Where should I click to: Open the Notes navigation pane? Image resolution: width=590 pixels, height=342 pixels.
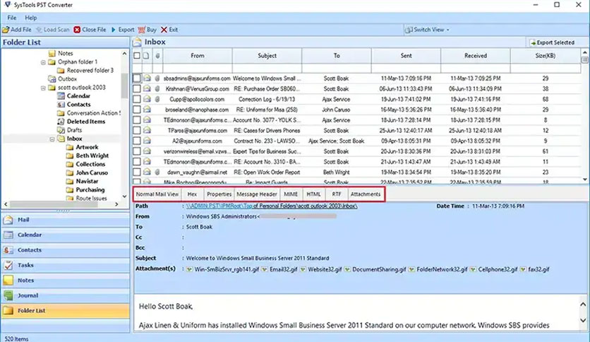click(x=66, y=281)
